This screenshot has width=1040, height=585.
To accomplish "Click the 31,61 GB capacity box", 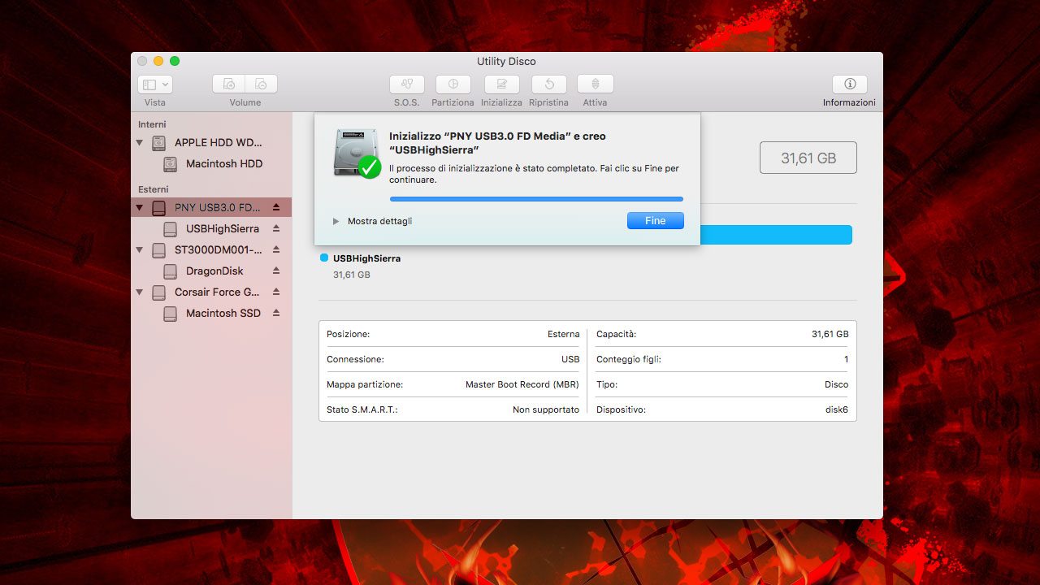I will [x=808, y=158].
